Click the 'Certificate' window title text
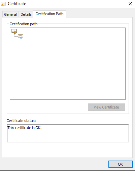The image size is (135, 171). coord(17,4)
